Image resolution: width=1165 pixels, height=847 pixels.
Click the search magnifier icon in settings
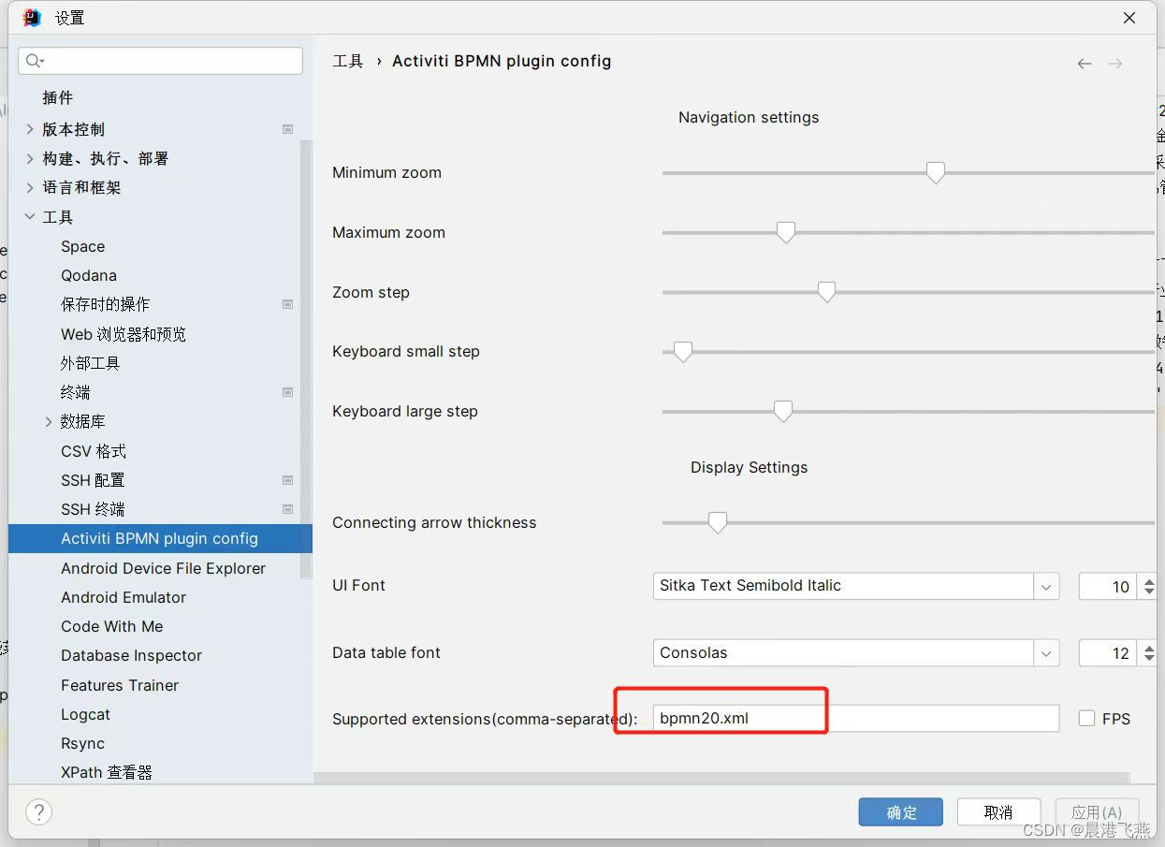pos(35,61)
